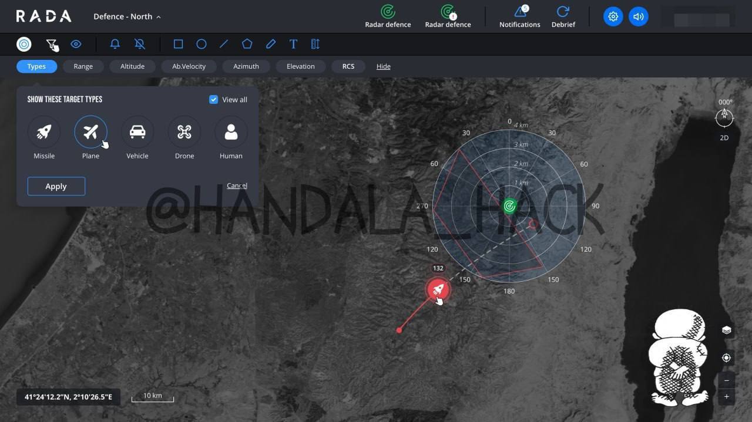The image size is (752, 422).
Task: Switch to the Altitude filter tab
Action: [x=132, y=66]
